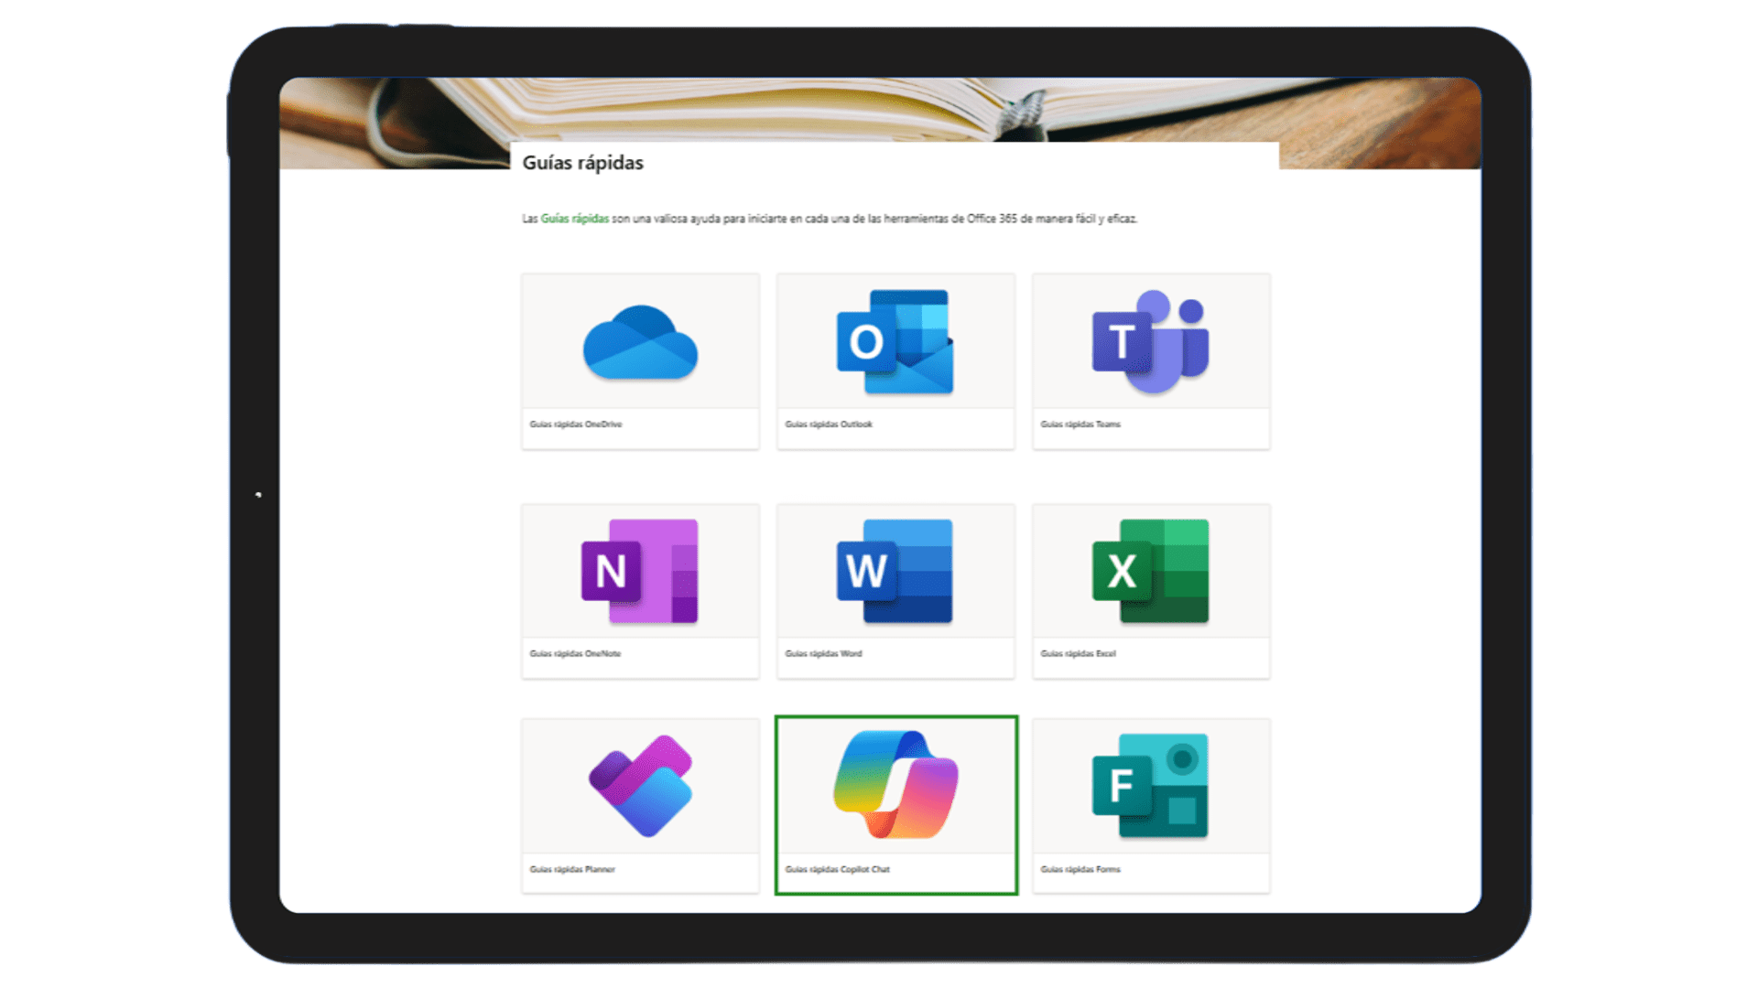This screenshot has width=1758, height=988.
Task: Click the open book banner image
Action: (x=880, y=110)
